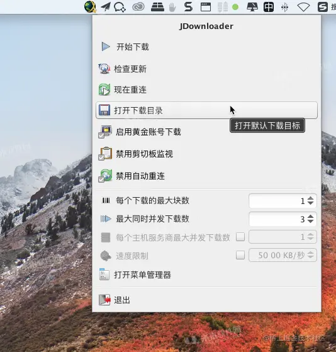This screenshot has width=336, height=352.
Task: Click the green dot status icon
Action: click(235, 7)
